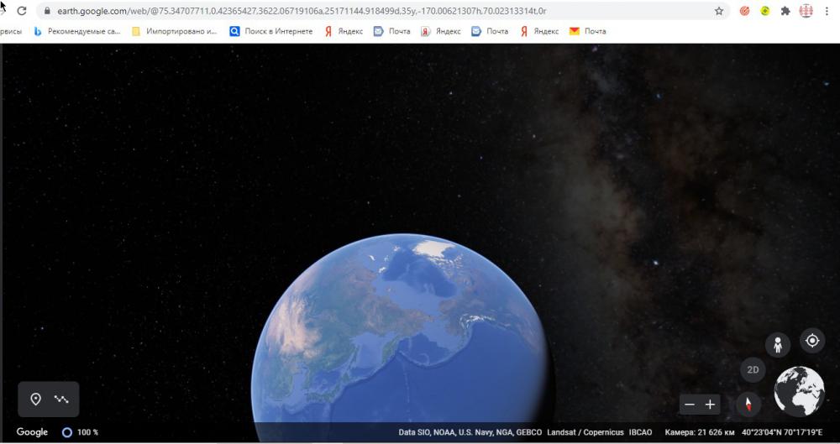
Task: Open Street View pegman icon
Action: coord(778,344)
